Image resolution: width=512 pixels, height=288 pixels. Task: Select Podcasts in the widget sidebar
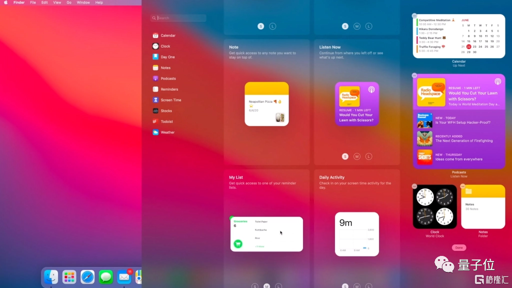(167, 79)
